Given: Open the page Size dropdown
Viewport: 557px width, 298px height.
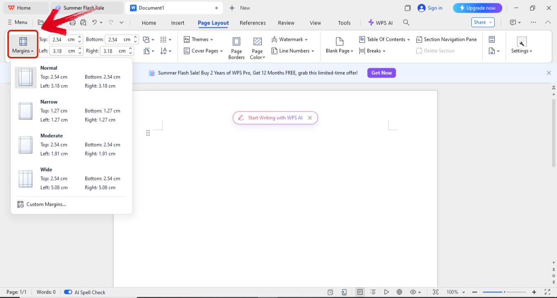Looking at the screenshot, I should [x=149, y=51].
